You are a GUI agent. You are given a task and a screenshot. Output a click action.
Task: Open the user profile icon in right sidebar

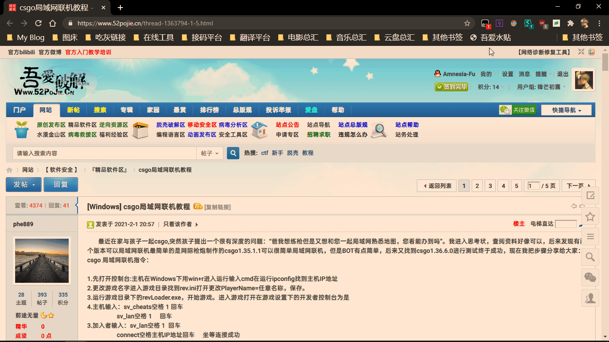590,297
